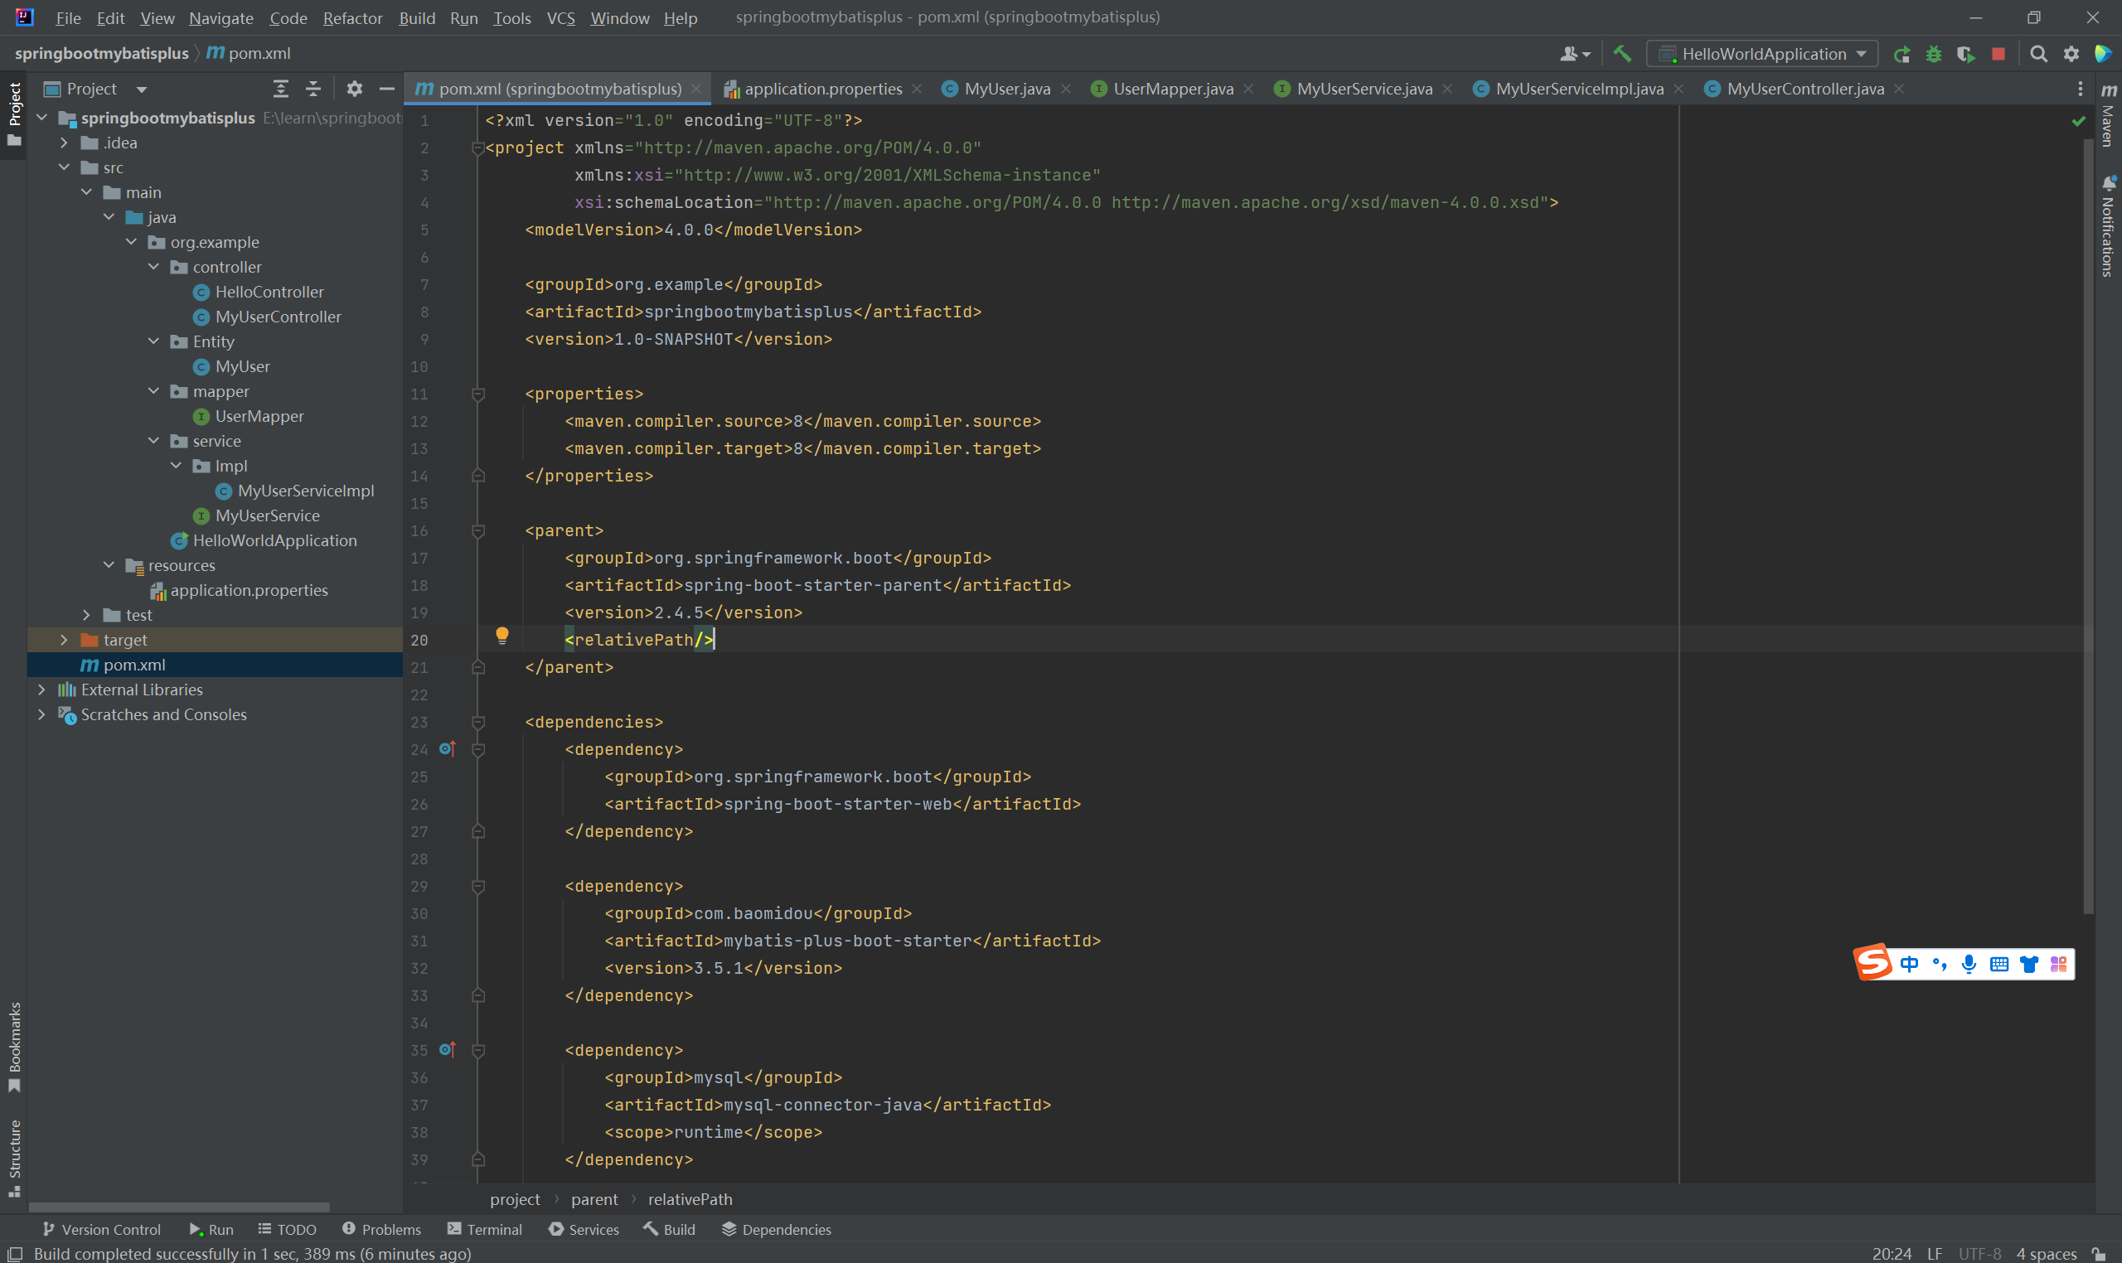Image resolution: width=2122 pixels, height=1263 pixels.
Task: Collapse the src folder
Action: tap(64, 167)
